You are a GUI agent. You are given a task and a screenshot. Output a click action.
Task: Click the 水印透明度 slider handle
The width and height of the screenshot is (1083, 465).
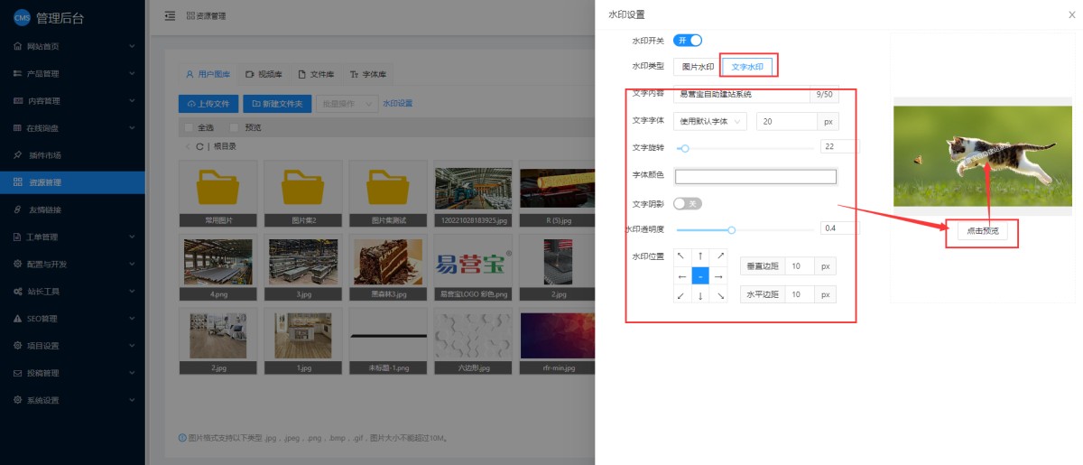coord(732,229)
